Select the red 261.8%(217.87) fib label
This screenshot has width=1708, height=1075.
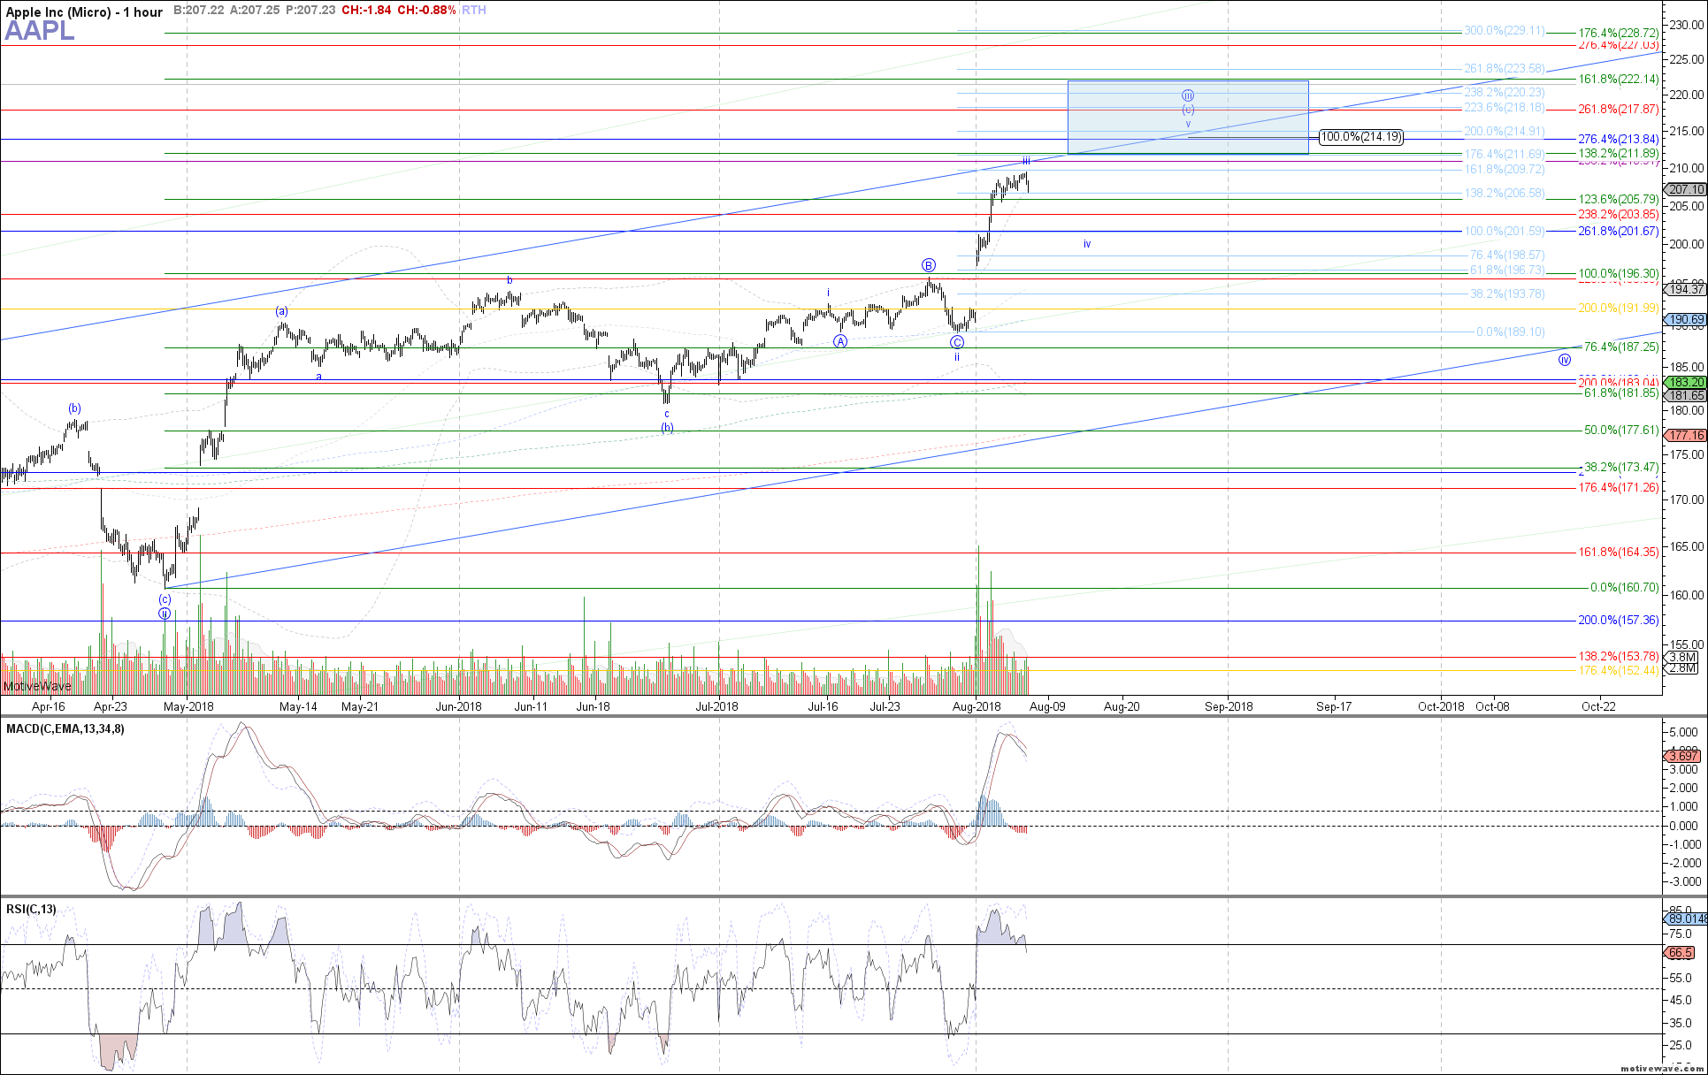click(1619, 110)
